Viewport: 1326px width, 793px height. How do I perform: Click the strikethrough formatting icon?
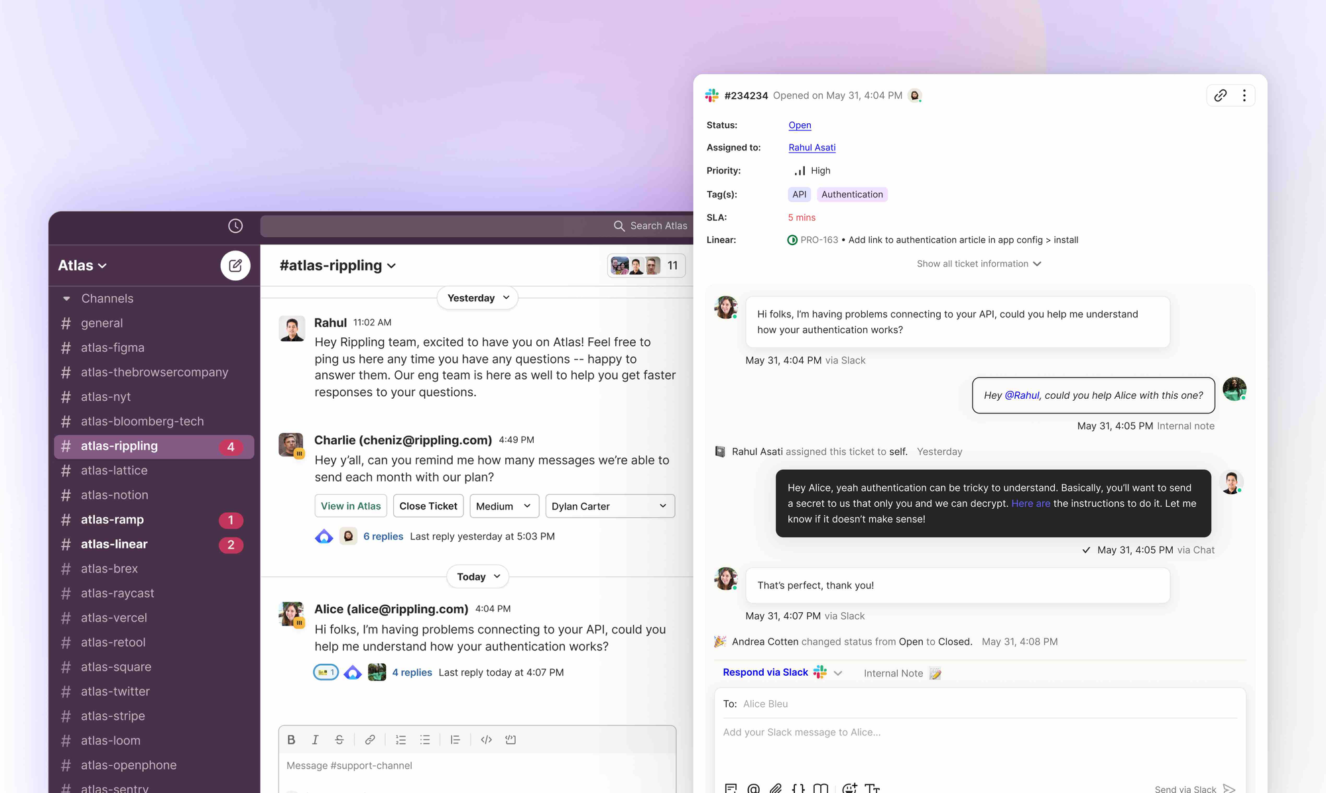pyautogui.click(x=339, y=739)
